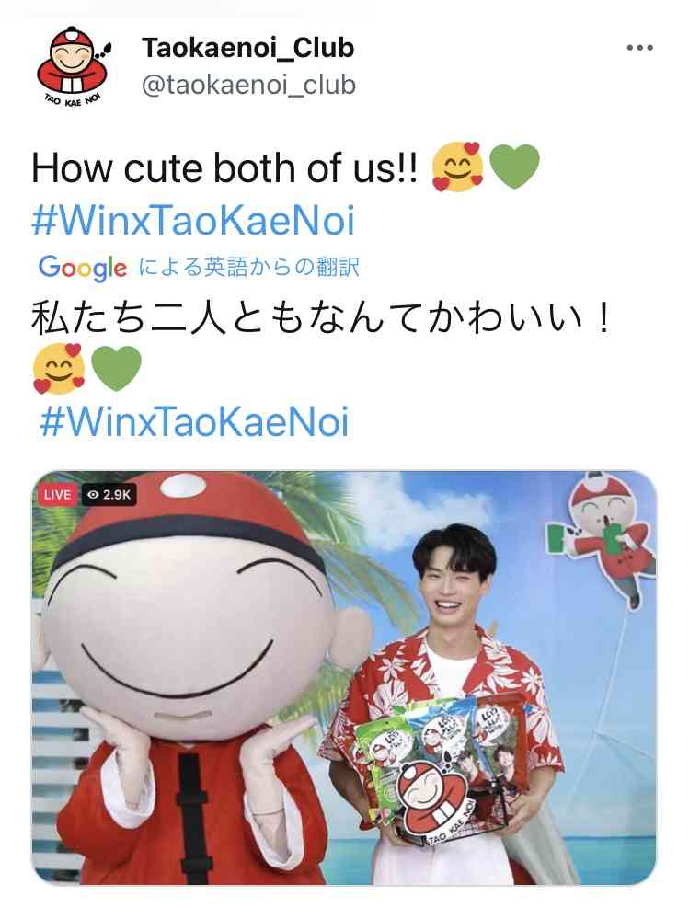Click the smiling hearts emoji in the translated text
The height and width of the screenshot is (919, 689).
tap(59, 369)
